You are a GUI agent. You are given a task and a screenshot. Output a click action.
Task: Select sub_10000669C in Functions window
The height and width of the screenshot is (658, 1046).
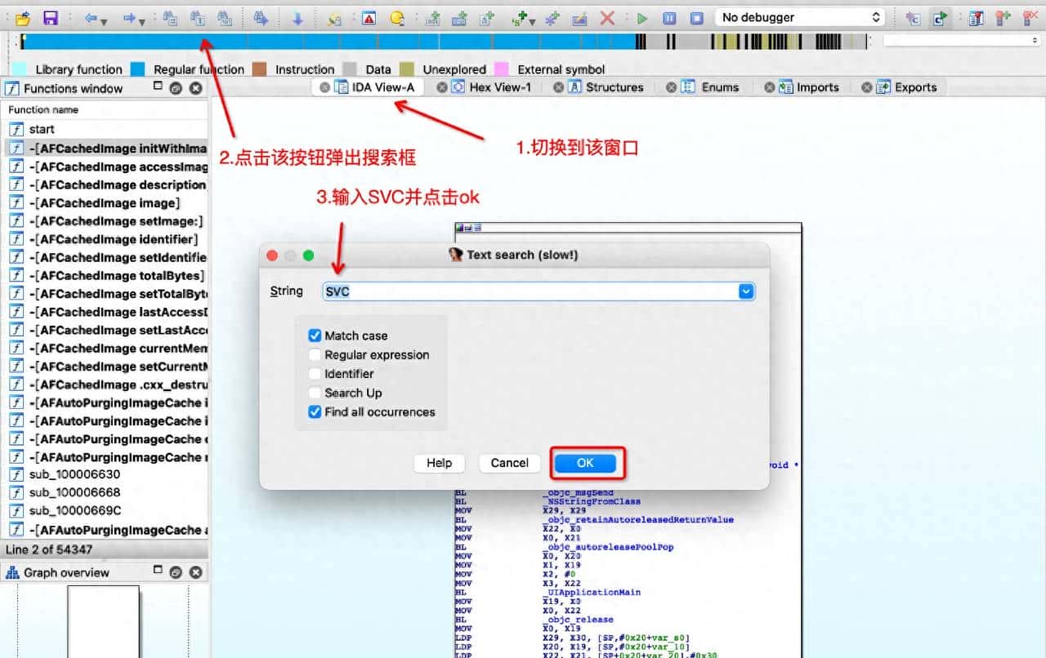click(105, 510)
